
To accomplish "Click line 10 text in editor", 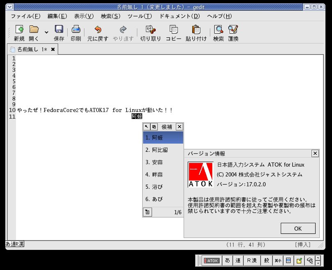I will click(95, 110).
